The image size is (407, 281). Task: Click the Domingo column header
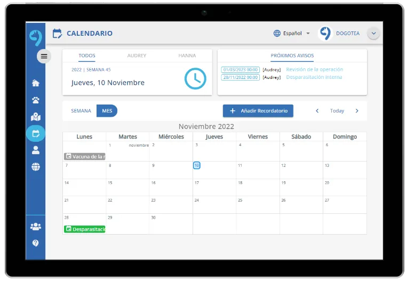tap(345, 137)
